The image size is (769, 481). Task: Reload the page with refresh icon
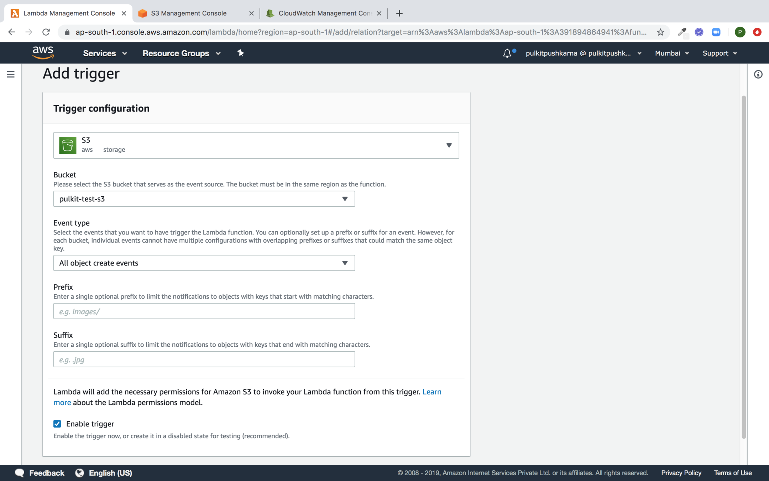coord(46,32)
